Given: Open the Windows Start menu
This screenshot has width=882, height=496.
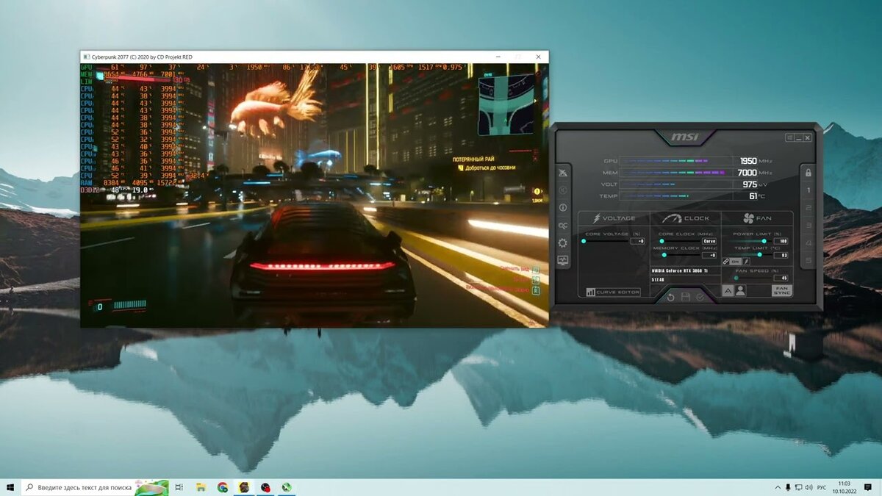Looking at the screenshot, I should [10, 487].
